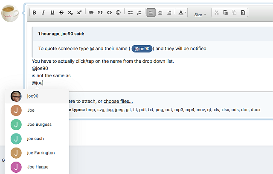Click the quote header '1 hour ago, joe90 said:'
This screenshot has width=273, height=174.
(x=61, y=34)
